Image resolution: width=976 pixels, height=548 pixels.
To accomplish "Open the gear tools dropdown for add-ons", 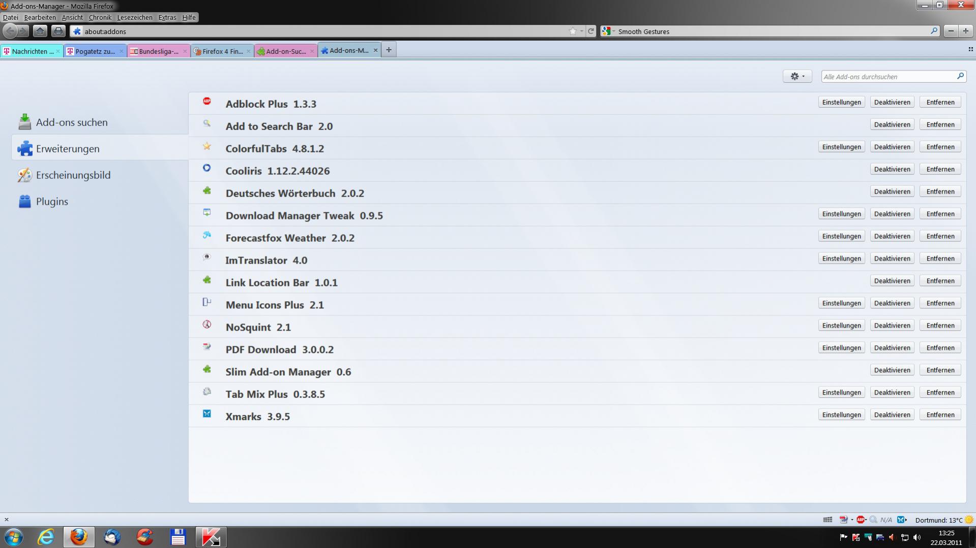I will coord(797,76).
